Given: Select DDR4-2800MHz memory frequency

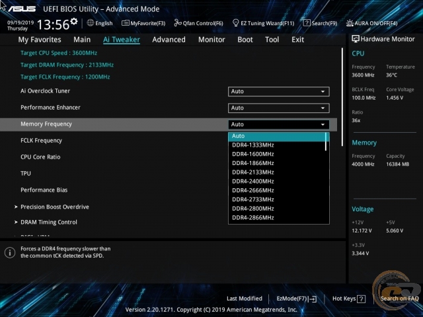Looking at the screenshot, I should (x=277, y=209).
